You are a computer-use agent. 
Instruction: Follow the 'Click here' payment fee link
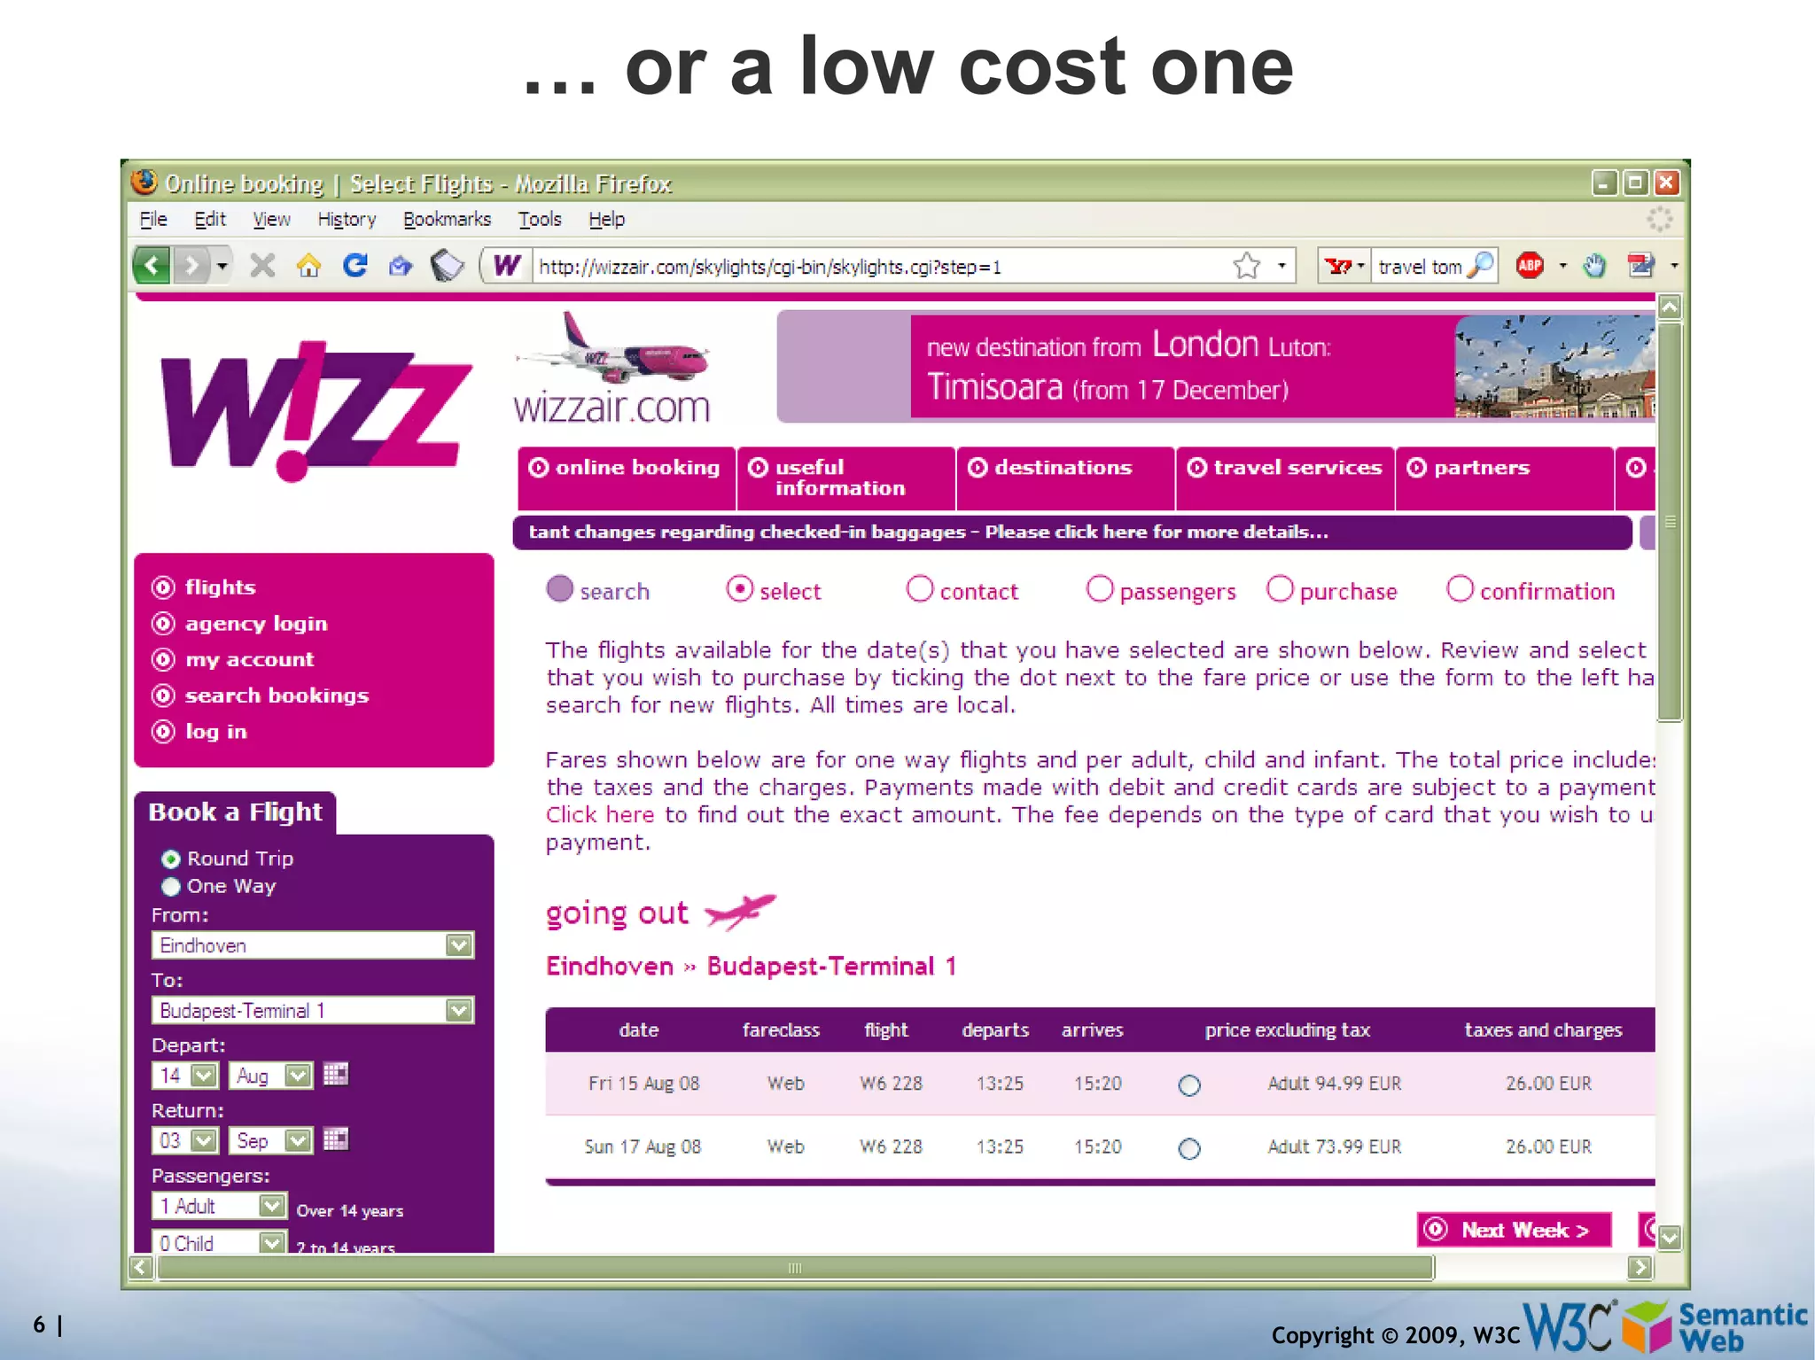click(600, 815)
